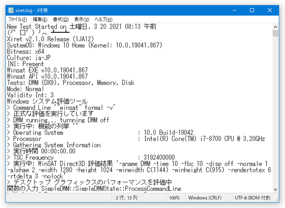Click the text 'Operating System'
285x208 pixels.
click(38, 132)
